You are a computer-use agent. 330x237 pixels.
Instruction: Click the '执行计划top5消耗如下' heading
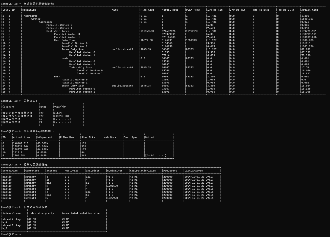(40, 131)
